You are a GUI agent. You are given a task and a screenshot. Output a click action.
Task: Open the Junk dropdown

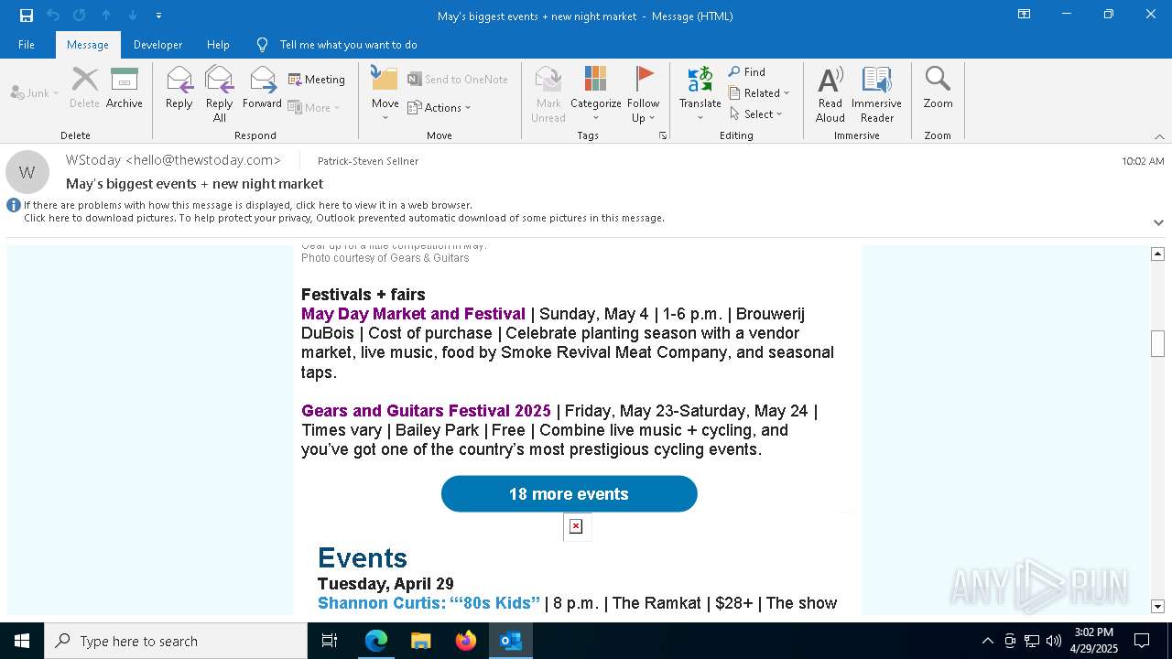coord(35,92)
